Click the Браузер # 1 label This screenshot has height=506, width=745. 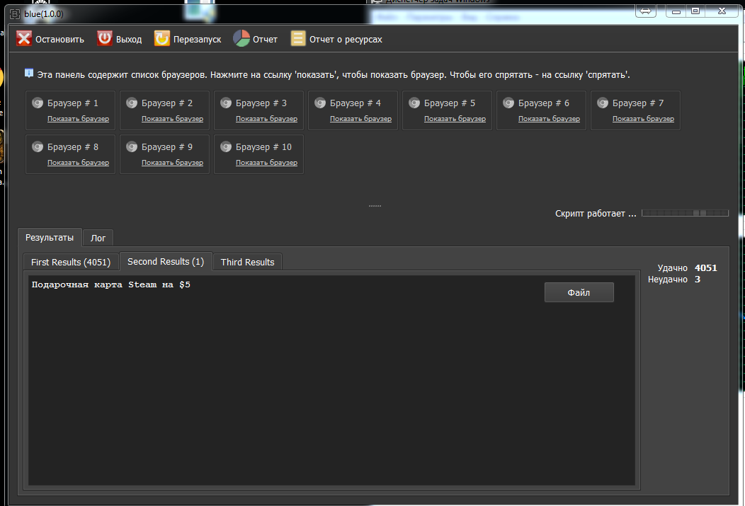pos(73,103)
